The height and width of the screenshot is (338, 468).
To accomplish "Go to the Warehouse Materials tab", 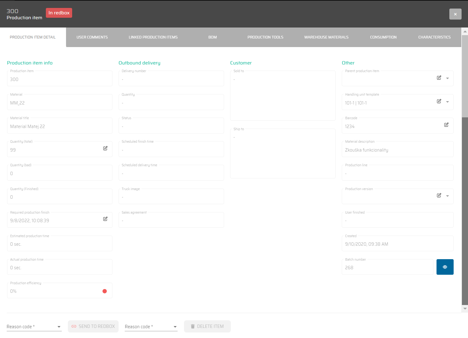I will (326, 37).
